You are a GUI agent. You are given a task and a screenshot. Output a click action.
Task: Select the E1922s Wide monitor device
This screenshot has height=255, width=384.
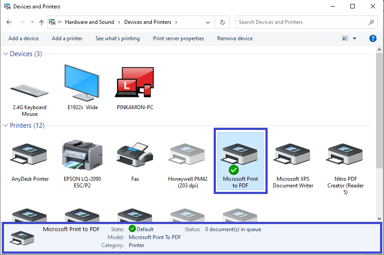tap(82, 88)
